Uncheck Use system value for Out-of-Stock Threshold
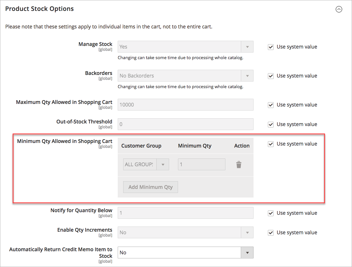 270,124
